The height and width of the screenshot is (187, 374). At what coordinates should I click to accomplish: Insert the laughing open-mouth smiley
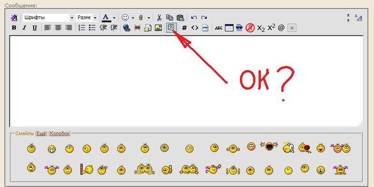[x=269, y=148]
